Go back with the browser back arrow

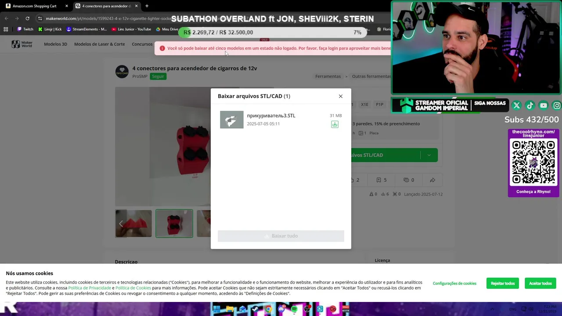pyautogui.click(x=6, y=18)
